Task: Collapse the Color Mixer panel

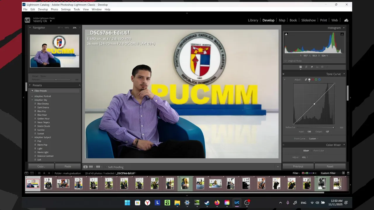Action: [344, 145]
